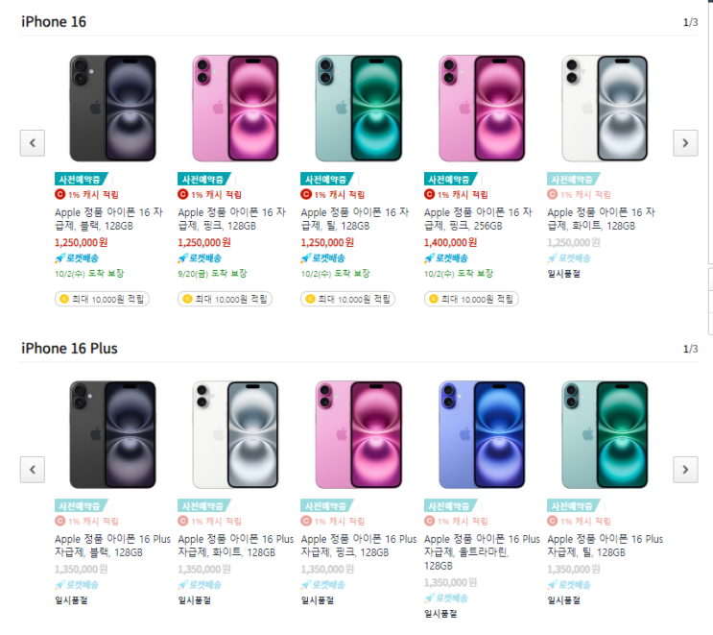The height and width of the screenshot is (635, 713).
Task: Open title link for pink 256GB iPhone 16
Action: (x=477, y=219)
